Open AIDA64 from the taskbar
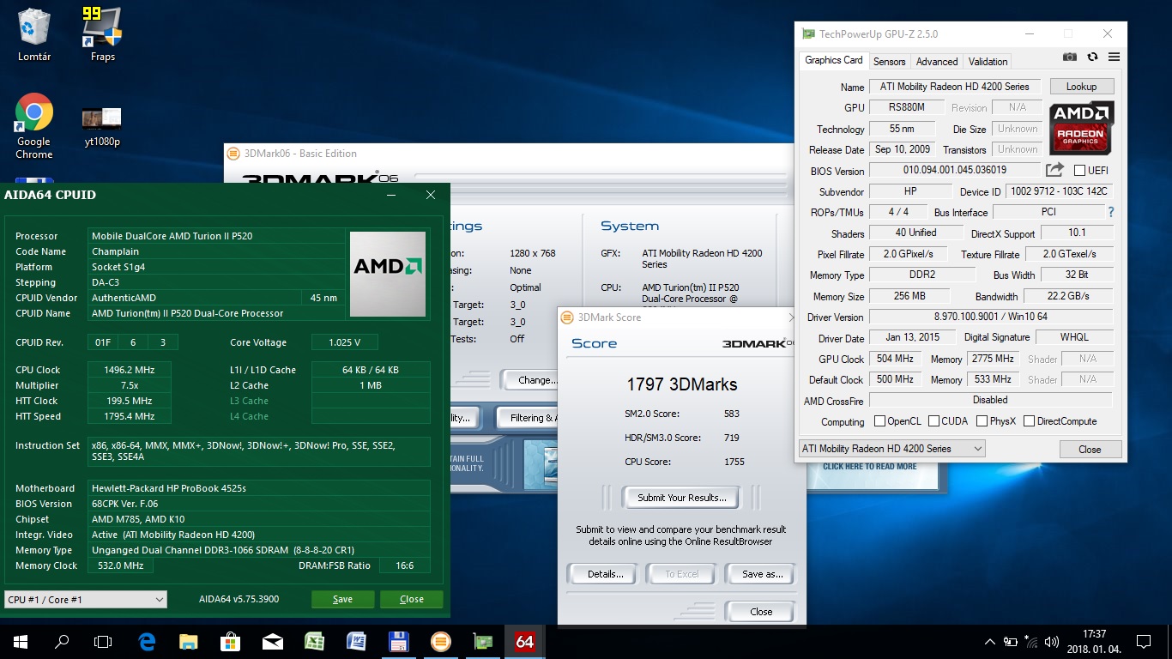 [x=524, y=641]
